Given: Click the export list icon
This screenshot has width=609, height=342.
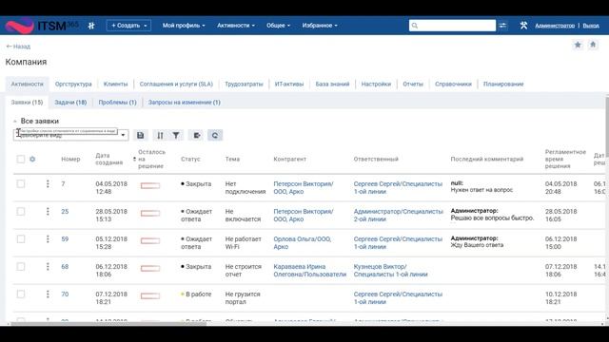Looking at the screenshot, I should tap(197, 135).
